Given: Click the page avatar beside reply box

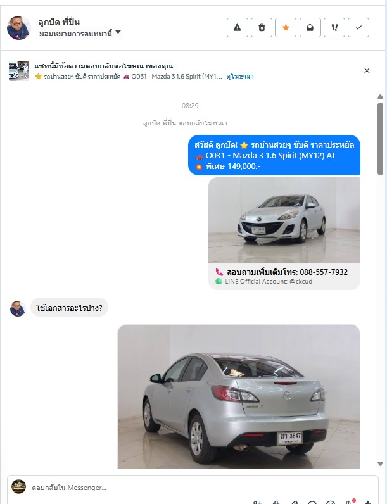Looking at the screenshot, I should pos(18,487).
